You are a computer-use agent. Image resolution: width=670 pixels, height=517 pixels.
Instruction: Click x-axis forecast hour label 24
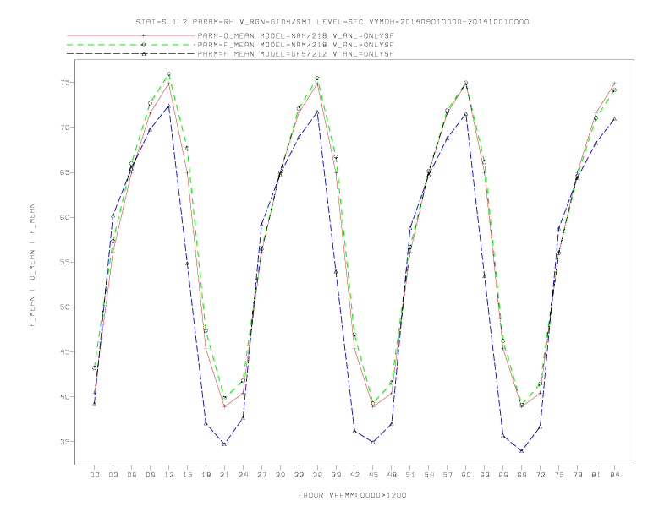click(x=243, y=475)
